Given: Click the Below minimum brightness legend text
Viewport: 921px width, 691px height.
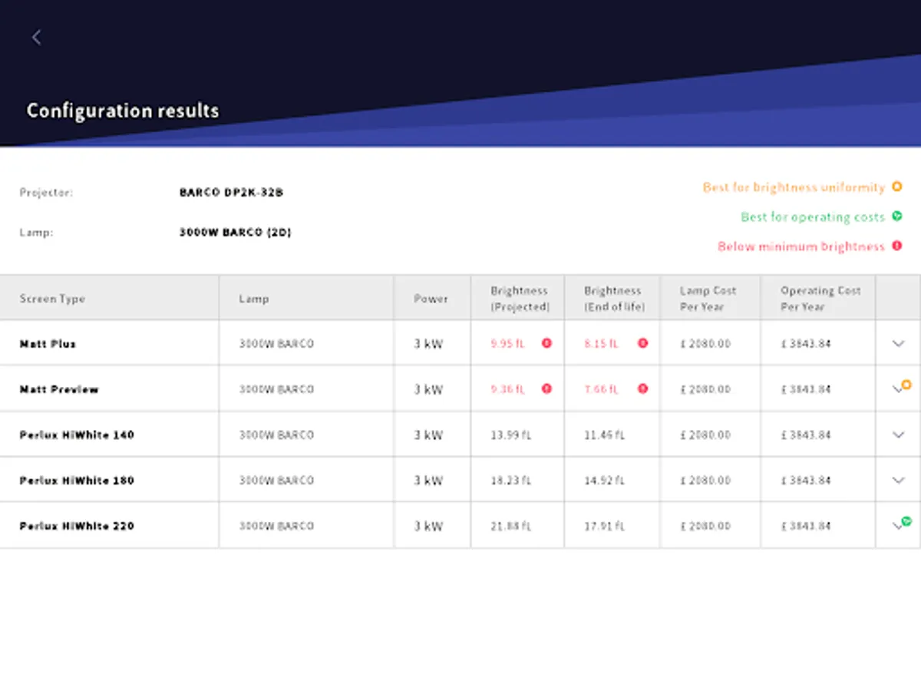Looking at the screenshot, I should click(x=801, y=246).
